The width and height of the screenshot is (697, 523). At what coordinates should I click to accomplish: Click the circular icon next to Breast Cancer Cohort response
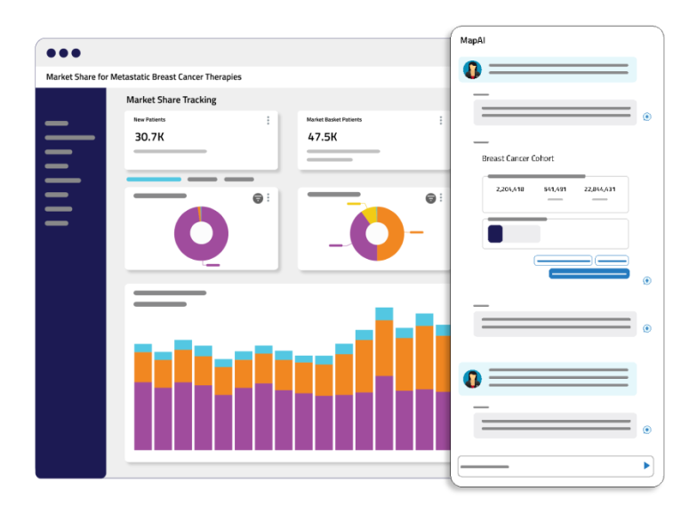click(647, 281)
